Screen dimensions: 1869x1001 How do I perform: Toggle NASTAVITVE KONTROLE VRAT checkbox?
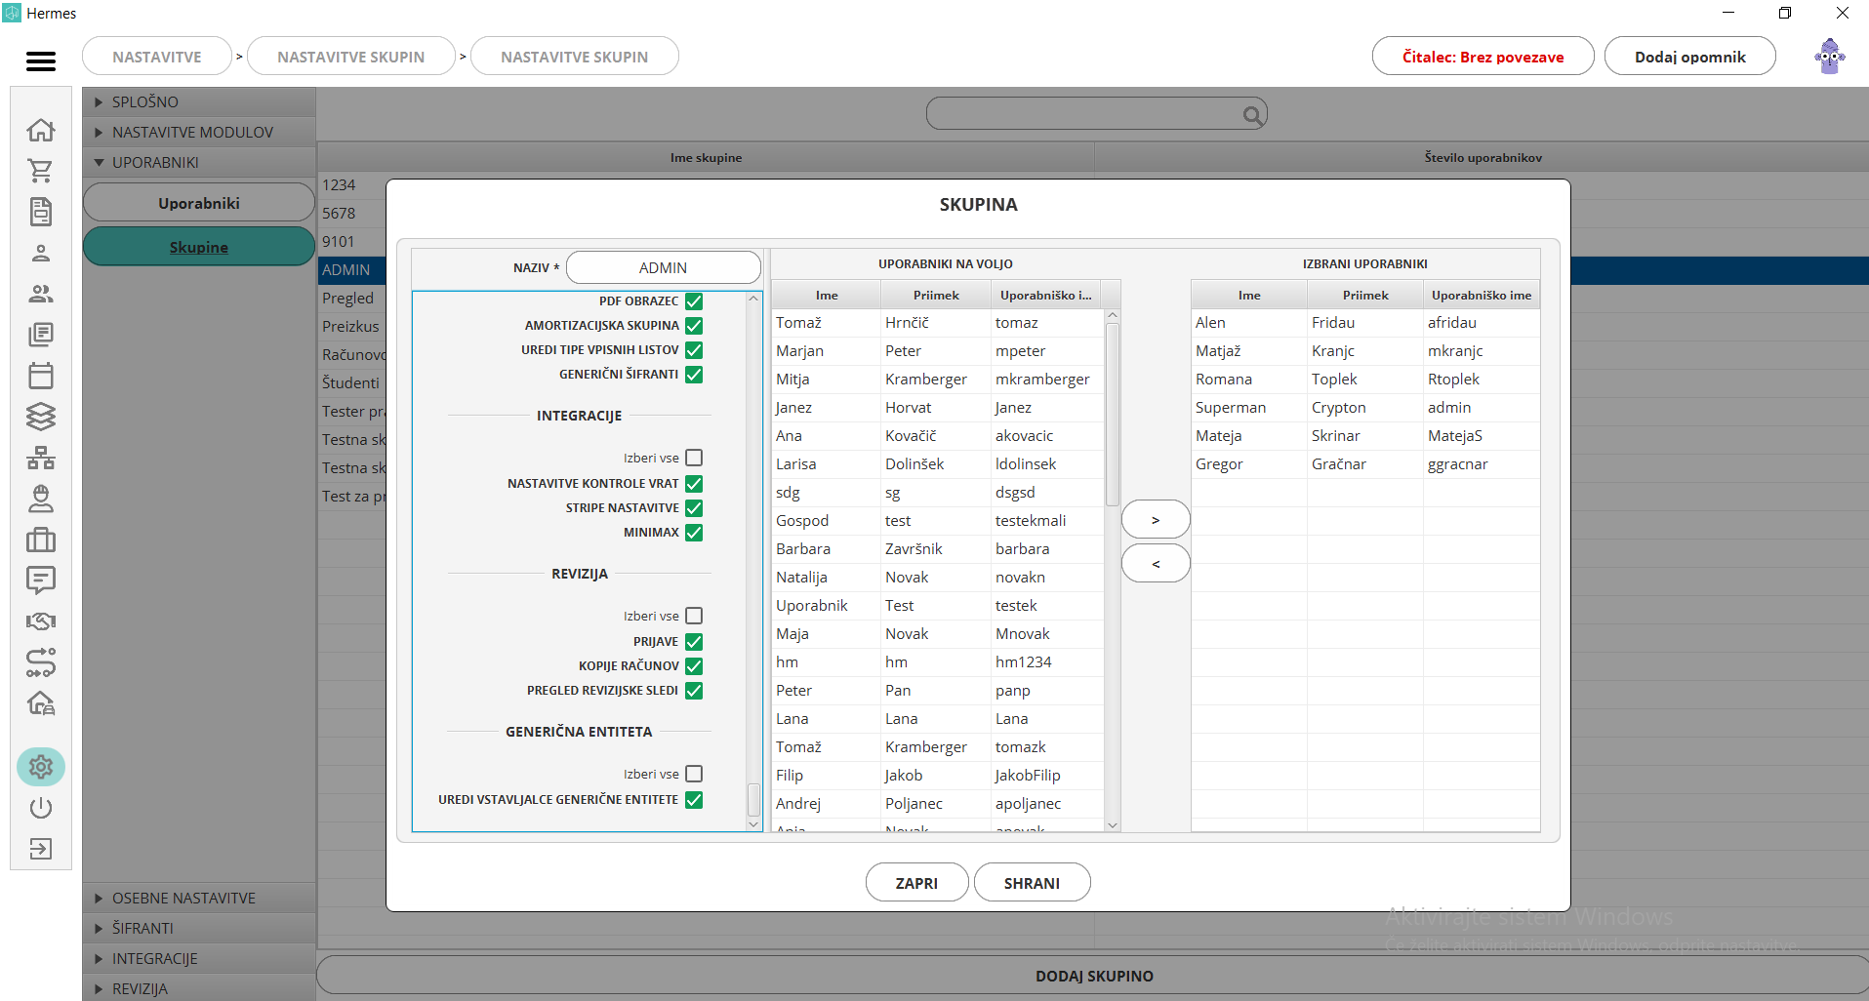point(694,484)
